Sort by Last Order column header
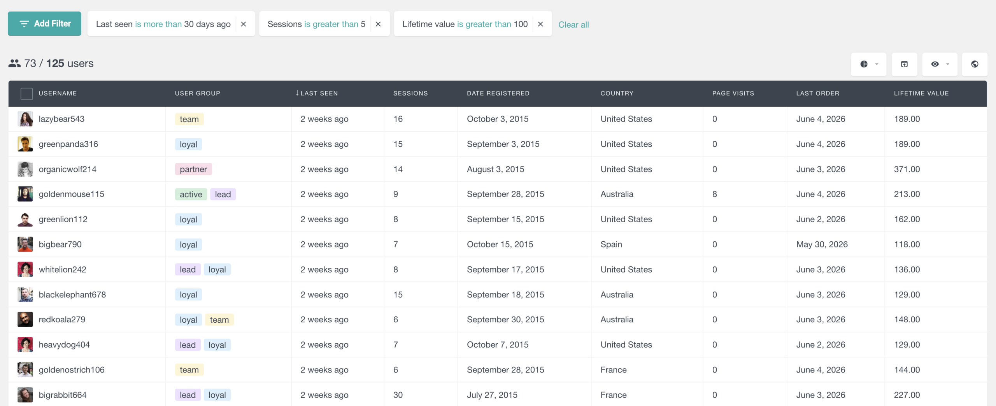This screenshot has width=996, height=406. pos(817,93)
